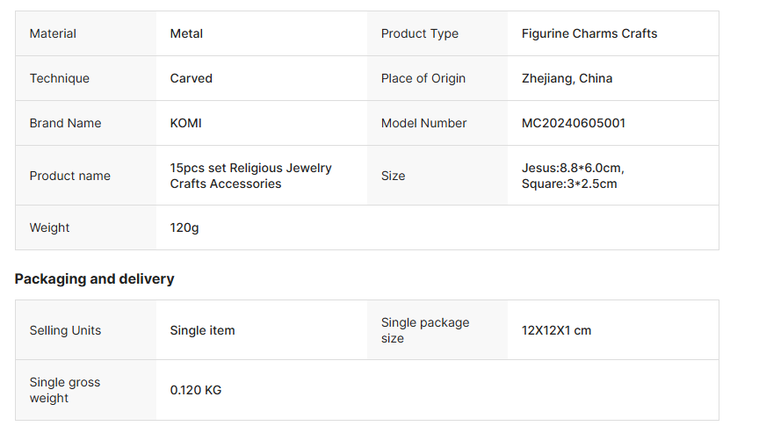This screenshot has height=433, width=759.
Task: Select the "0.120 KG" gross weight value
Action: pos(196,390)
